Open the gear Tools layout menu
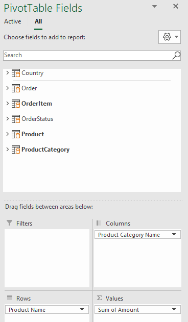Screen dimensions: 188x322 point(170,37)
